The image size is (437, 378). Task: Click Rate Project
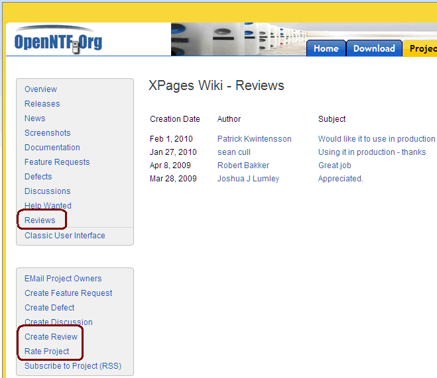[x=47, y=352]
